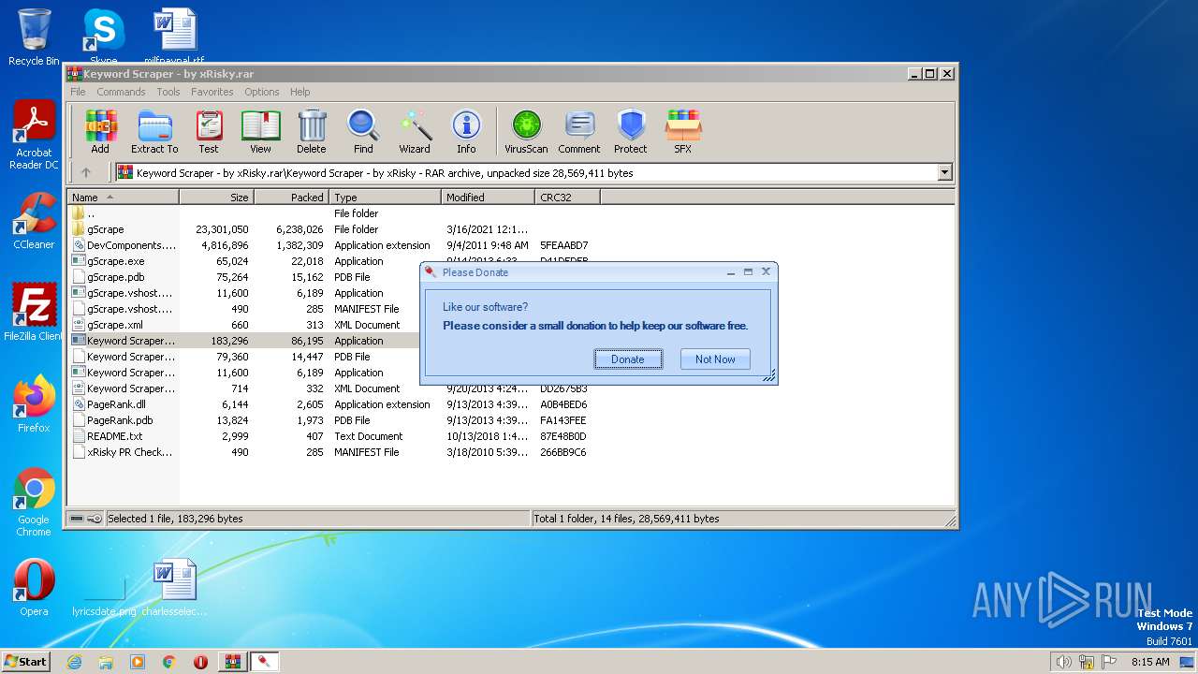This screenshot has height=674, width=1198.
Task: Open the Favorites menu
Action: 212,92
